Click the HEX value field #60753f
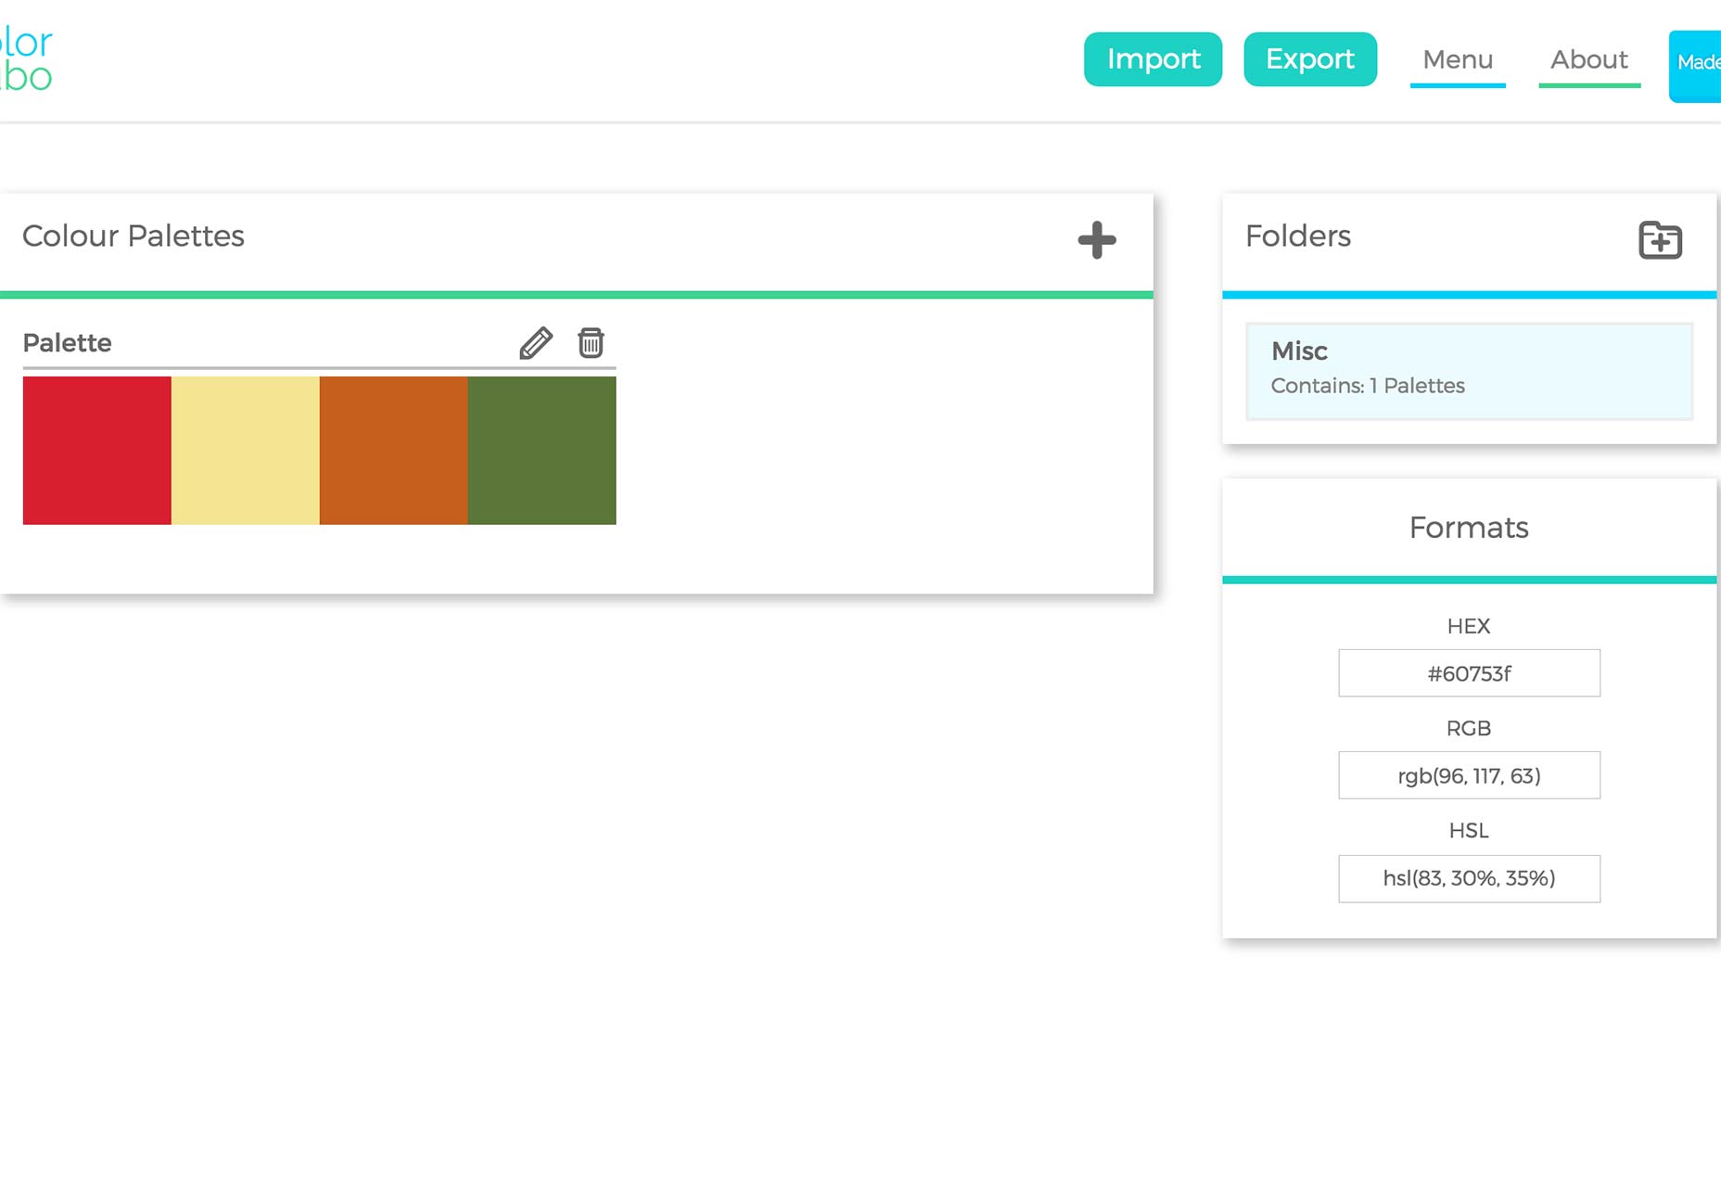Viewport: 1721px width, 1187px height. tap(1469, 673)
